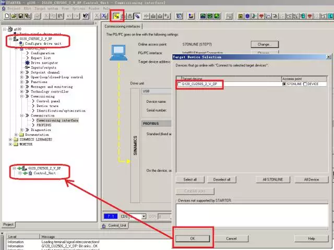Click the SINAMICS LIBRARIES folder icon
Image resolution: width=334 pixels, height=250 pixels.
(x=16, y=139)
